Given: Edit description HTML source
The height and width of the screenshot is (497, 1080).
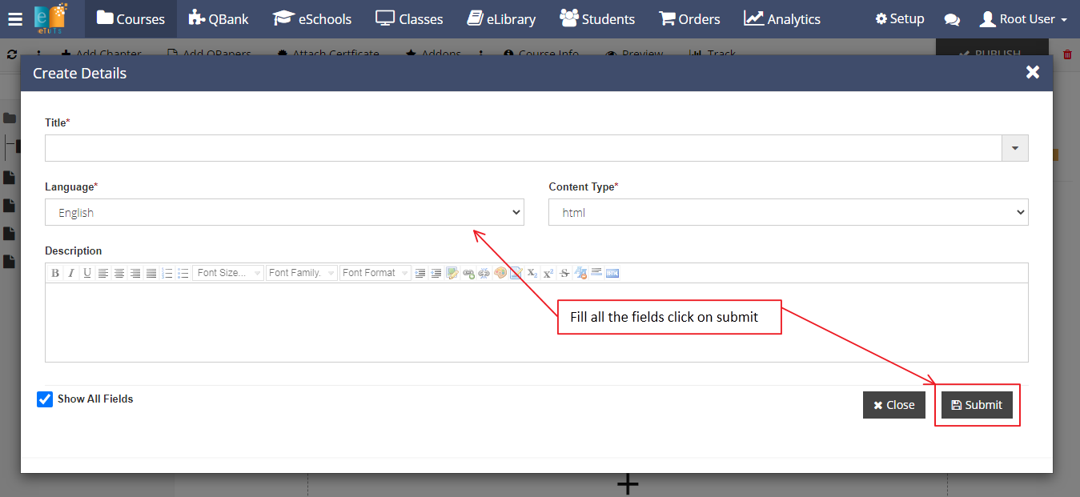Looking at the screenshot, I should (x=612, y=273).
